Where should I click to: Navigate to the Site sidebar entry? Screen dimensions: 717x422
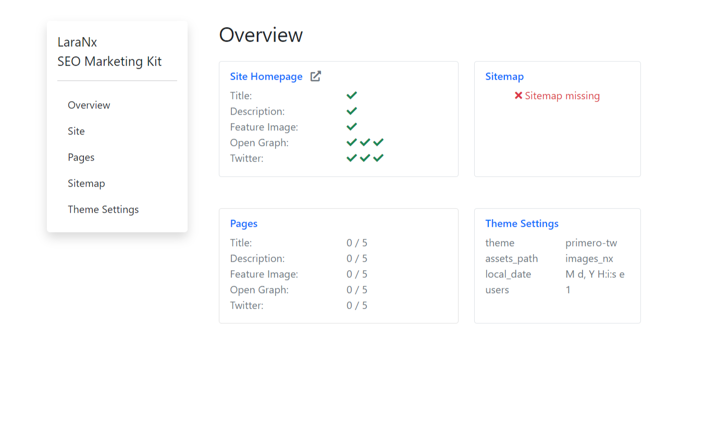(76, 131)
